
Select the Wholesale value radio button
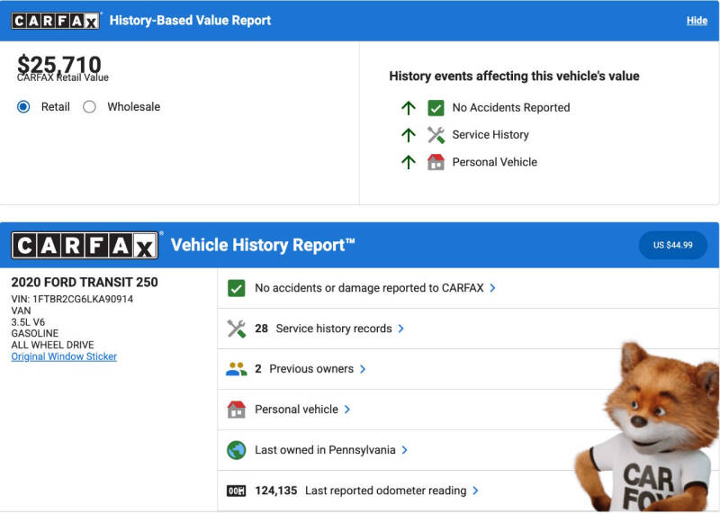(x=89, y=106)
